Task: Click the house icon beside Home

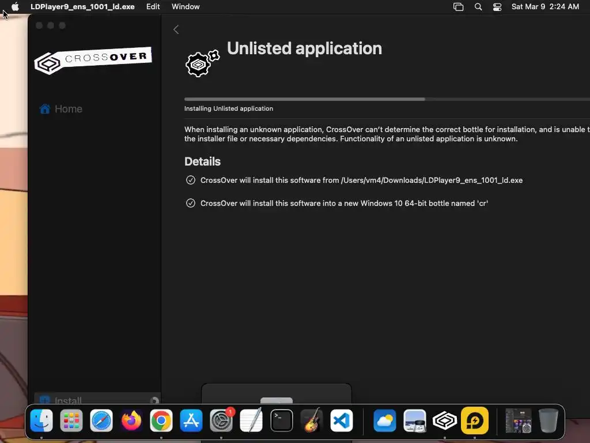Action: coord(45,109)
